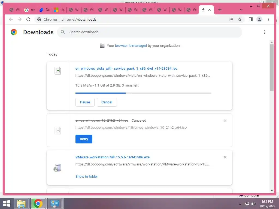Retry the canceled Windows 10 ISO download
Image resolution: width=279 pixels, height=209 pixels.
click(x=84, y=139)
